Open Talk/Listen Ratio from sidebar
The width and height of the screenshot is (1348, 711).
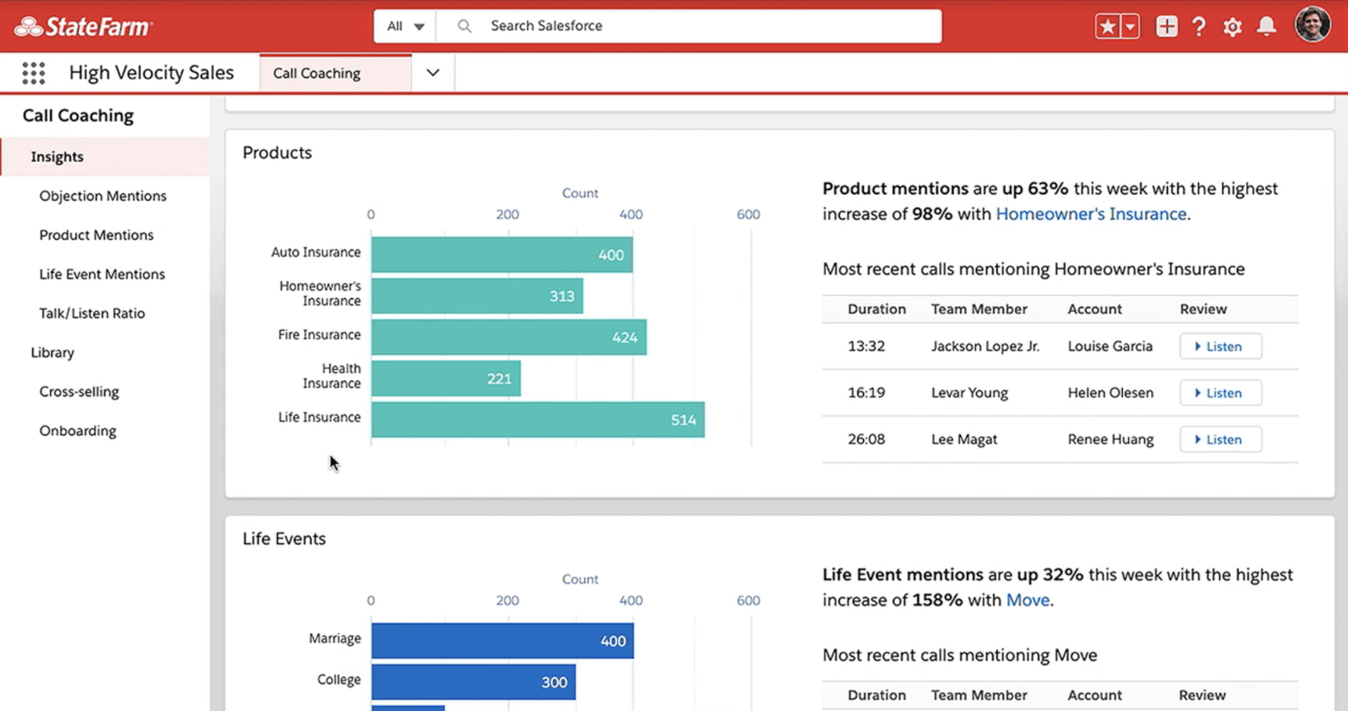[x=92, y=313]
